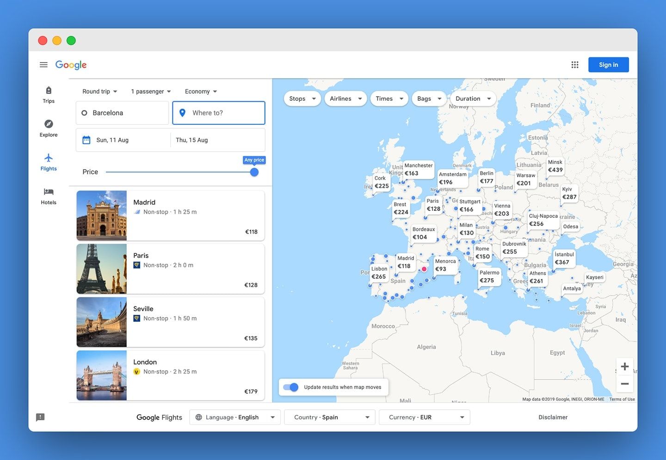Click the Seville thumbnail image
Viewport: 666px width, 460px height.
pos(101,322)
